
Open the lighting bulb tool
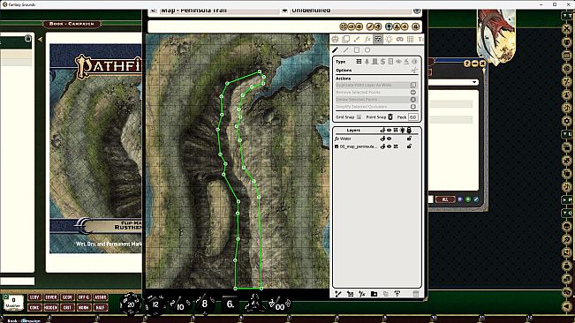coord(389,39)
